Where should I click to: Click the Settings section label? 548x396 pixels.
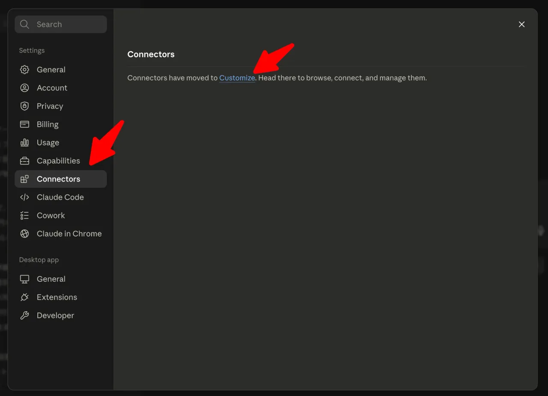coord(32,51)
